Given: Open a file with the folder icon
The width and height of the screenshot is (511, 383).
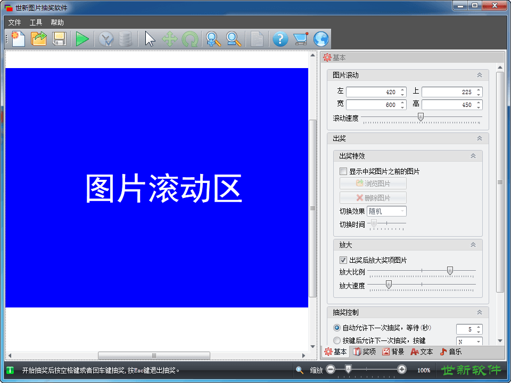Looking at the screenshot, I should 39,39.
